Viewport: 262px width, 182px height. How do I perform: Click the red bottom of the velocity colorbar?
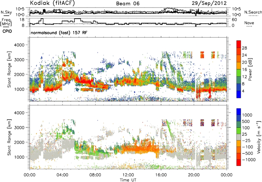tap(239, 163)
